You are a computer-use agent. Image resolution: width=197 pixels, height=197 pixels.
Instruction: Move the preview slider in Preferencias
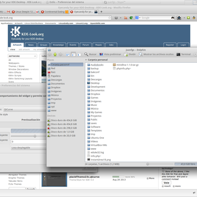35,136
